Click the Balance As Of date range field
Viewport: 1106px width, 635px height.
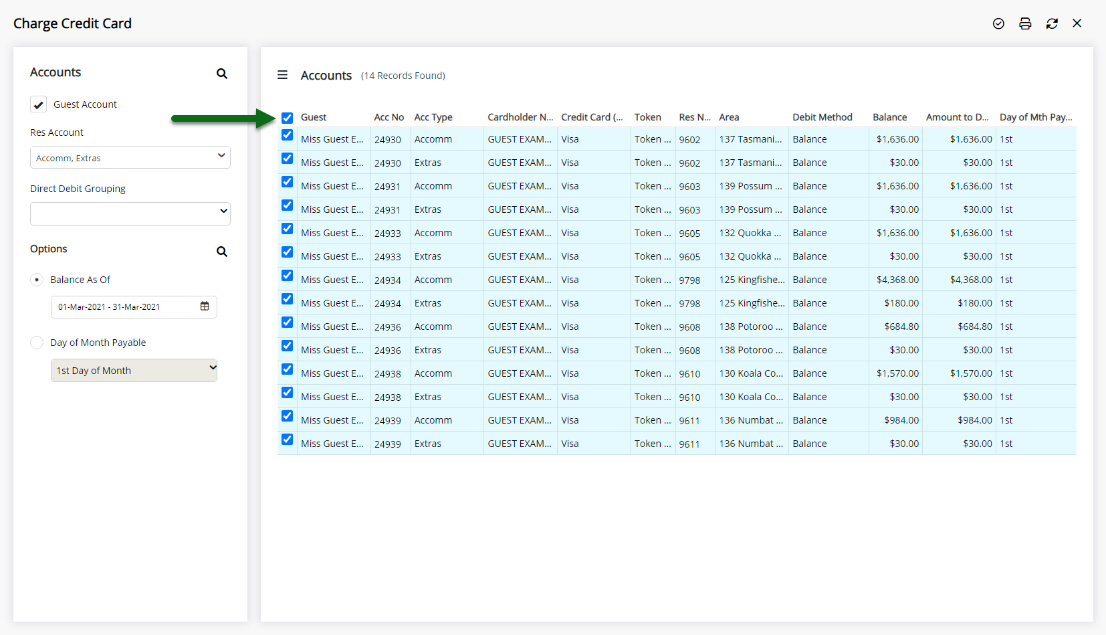tap(134, 306)
